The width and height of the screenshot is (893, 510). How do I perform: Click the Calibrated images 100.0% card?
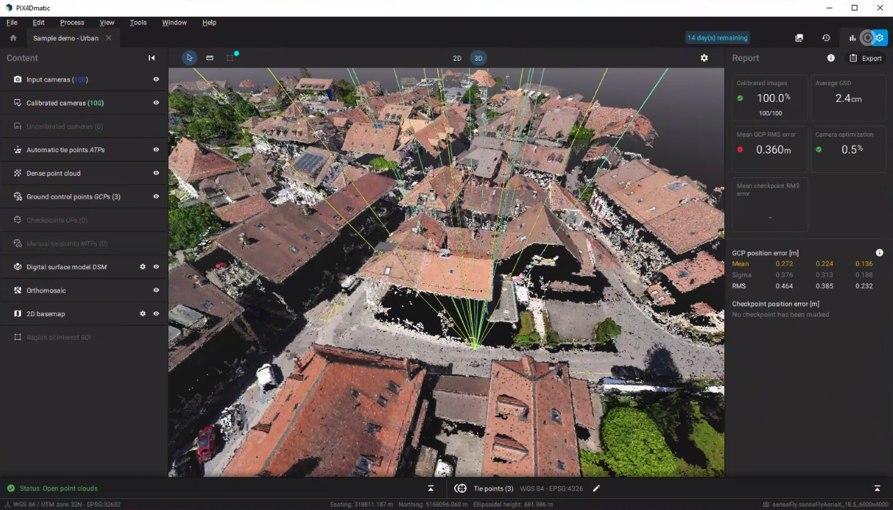770,98
